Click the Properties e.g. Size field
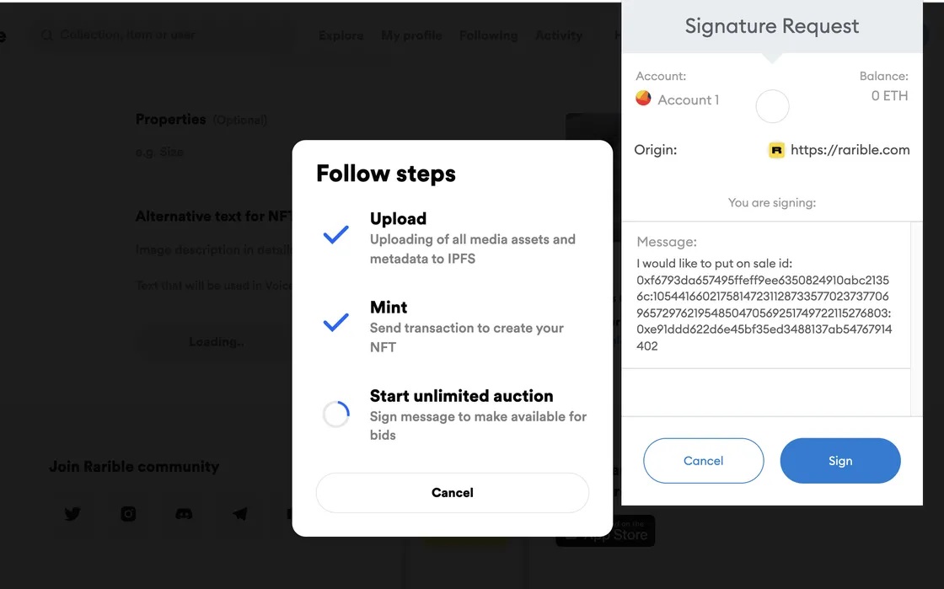 point(214,153)
